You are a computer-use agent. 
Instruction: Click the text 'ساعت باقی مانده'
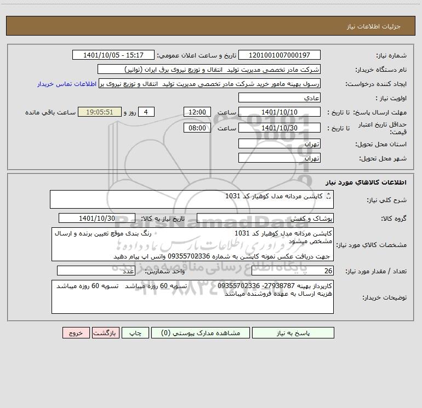[50, 112]
